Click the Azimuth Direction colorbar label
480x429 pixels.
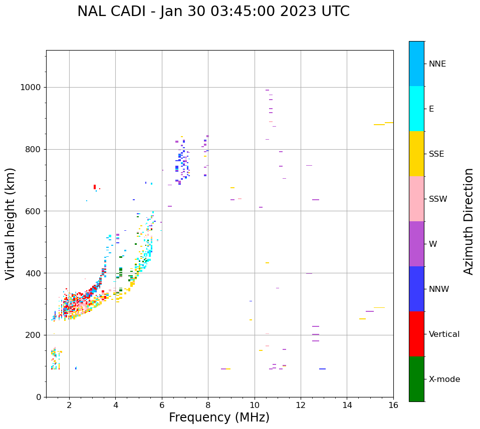click(468, 221)
